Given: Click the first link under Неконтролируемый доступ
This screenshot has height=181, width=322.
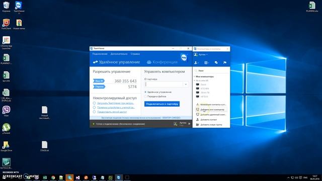Looking at the screenshot, I should coord(116,103).
